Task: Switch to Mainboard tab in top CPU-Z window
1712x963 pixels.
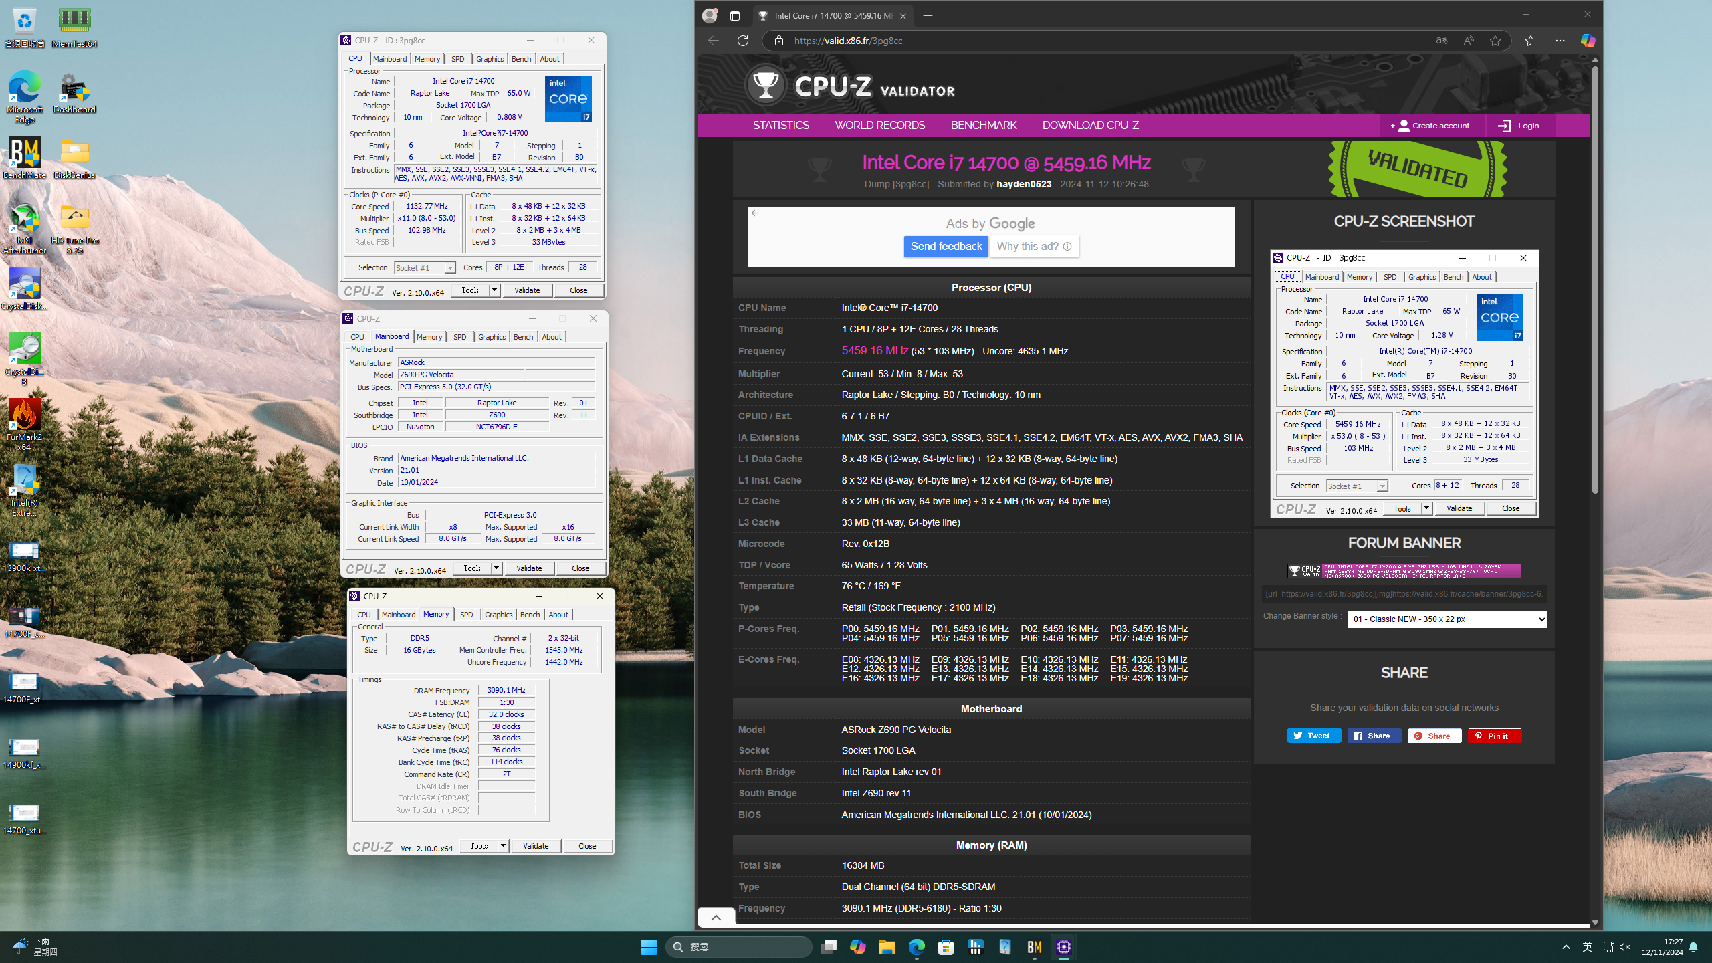Action: pos(390,59)
